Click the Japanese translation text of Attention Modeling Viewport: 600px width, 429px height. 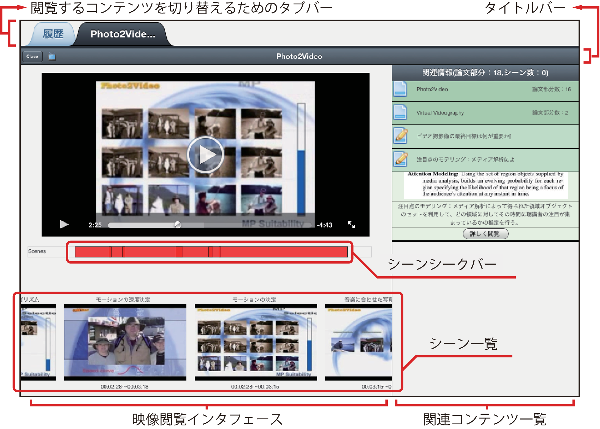[485, 214]
